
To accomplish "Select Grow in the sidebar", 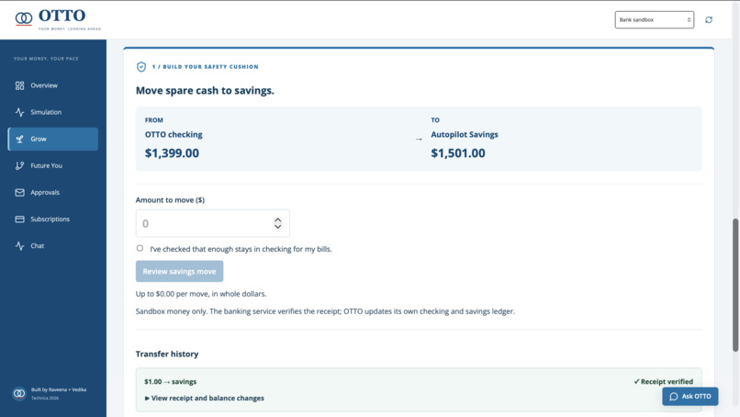I will point(53,139).
